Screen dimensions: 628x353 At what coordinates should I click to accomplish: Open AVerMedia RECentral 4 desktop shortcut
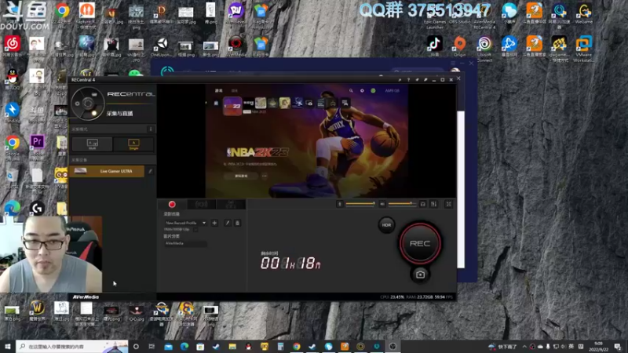click(x=484, y=16)
